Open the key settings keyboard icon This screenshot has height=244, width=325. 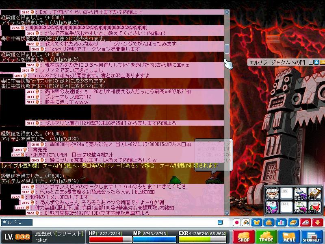(x=305, y=222)
